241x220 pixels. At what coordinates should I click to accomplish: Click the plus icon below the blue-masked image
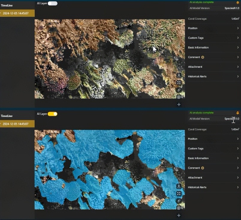(179, 215)
